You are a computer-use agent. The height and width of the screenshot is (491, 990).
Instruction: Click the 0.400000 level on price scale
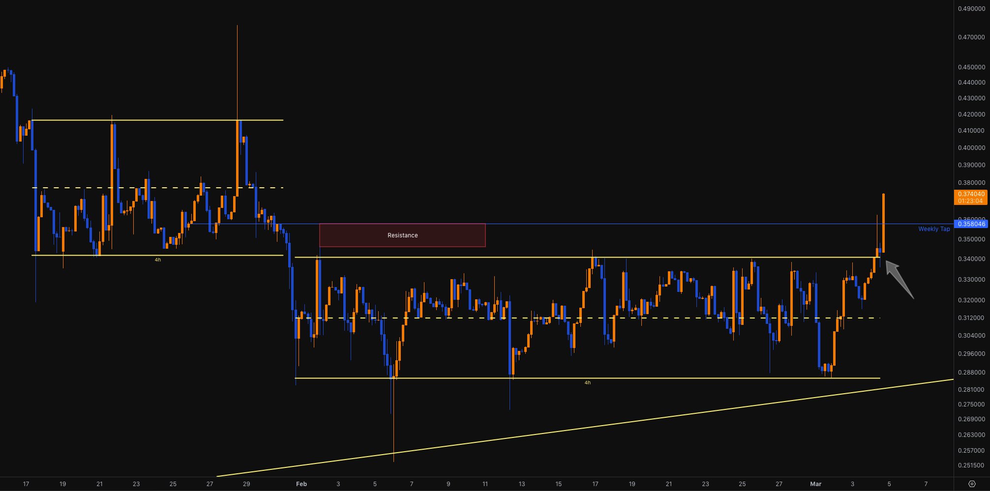[971, 147]
